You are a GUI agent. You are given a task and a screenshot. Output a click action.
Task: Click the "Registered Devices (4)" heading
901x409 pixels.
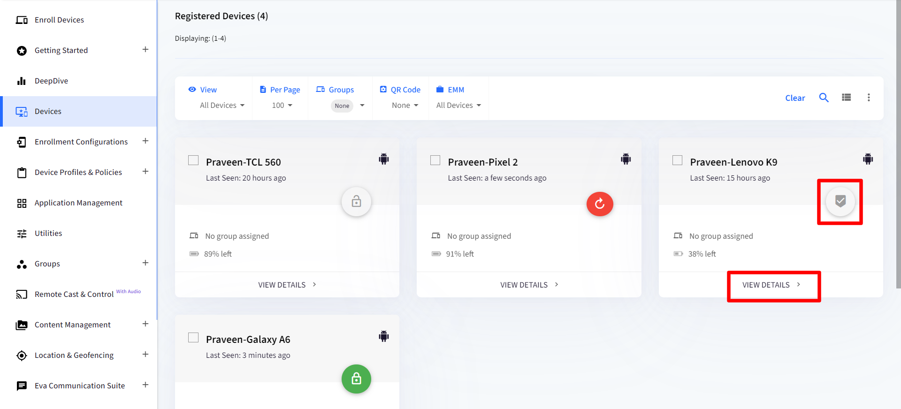coord(221,16)
